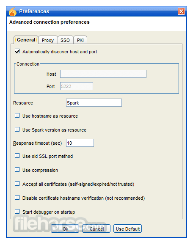Switch to the Proxy tab
This screenshot has width=193, height=245.
pyautogui.click(x=48, y=40)
